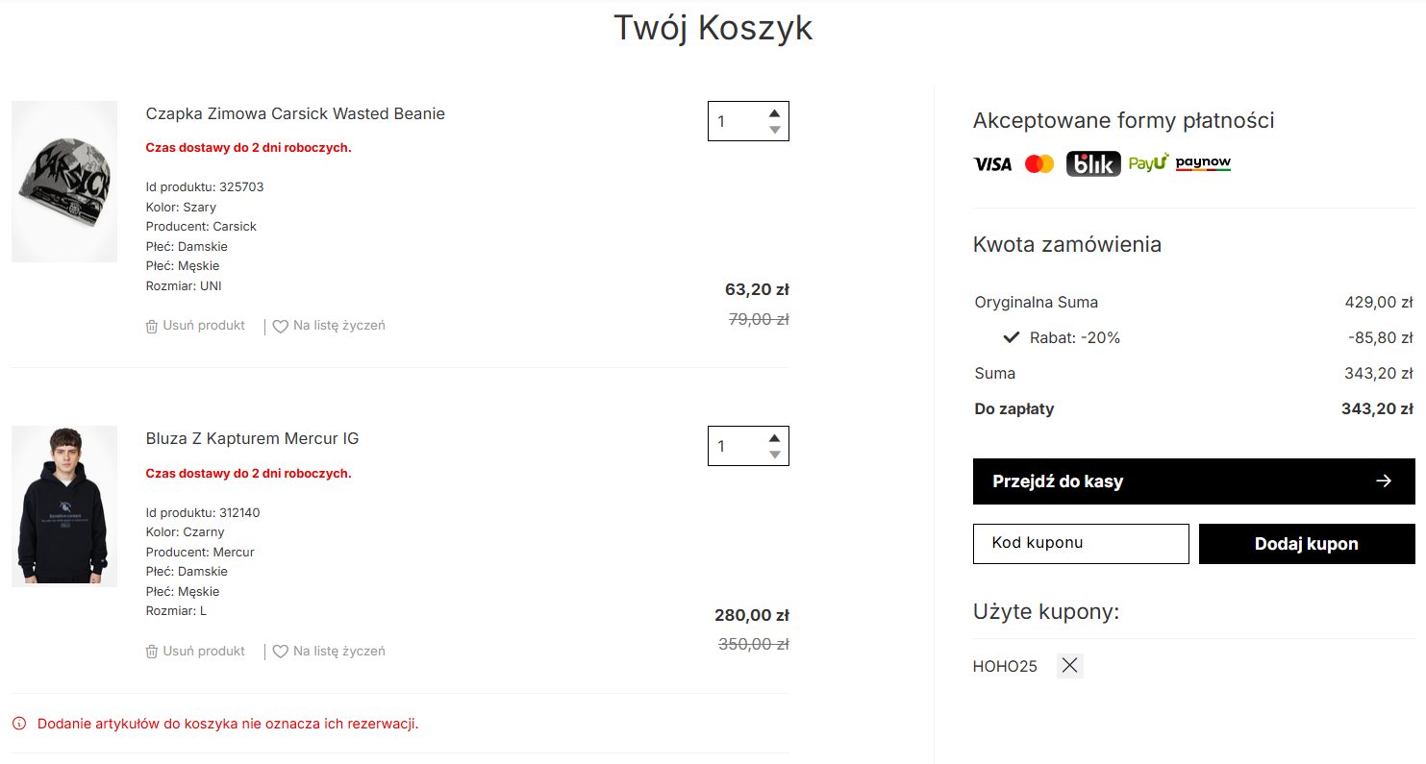Increase quantity of Mercur IG hoodie

(x=774, y=437)
